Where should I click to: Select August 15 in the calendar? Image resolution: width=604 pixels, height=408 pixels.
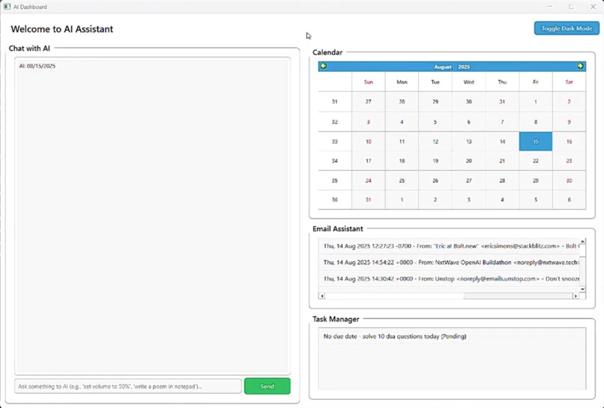(x=536, y=141)
